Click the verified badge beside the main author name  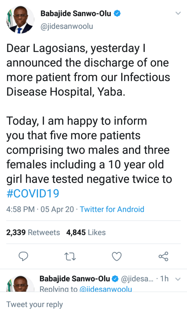tap(117, 14)
